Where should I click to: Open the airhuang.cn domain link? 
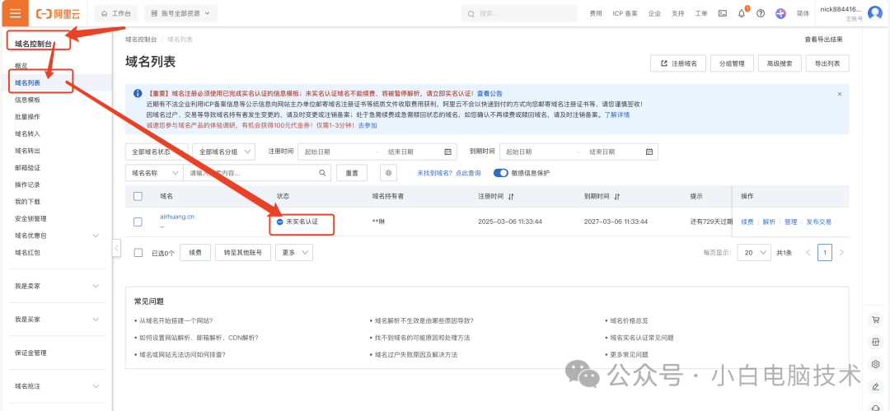tap(177, 217)
